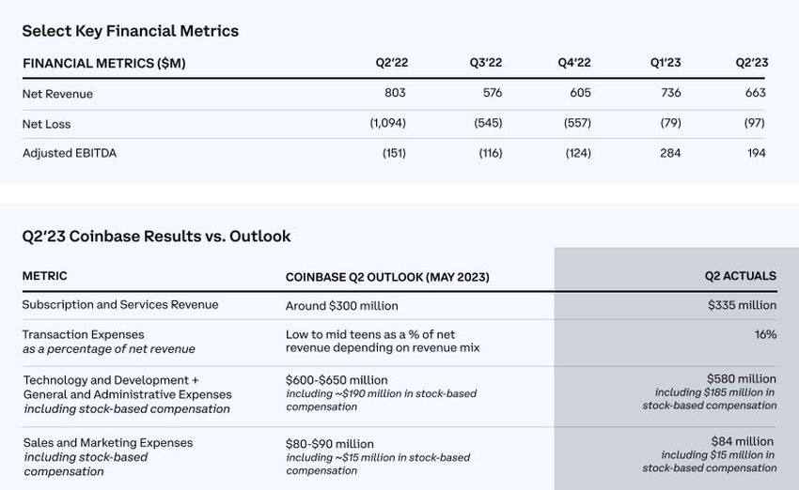Viewport: 799px width, 490px height.
Task: Click the Q2 ACTUALS column header
Action: pos(741,276)
